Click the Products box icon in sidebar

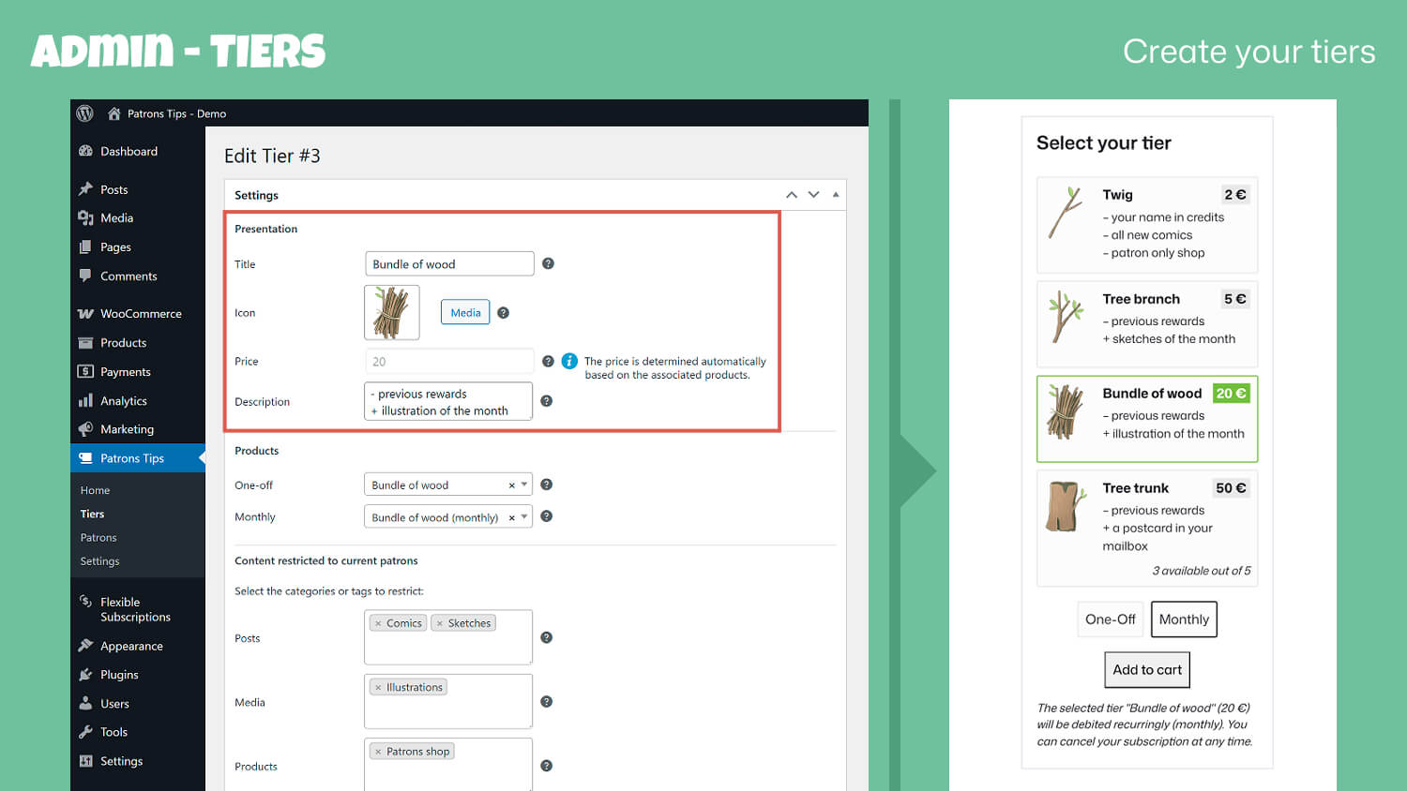tap(85, 342)
